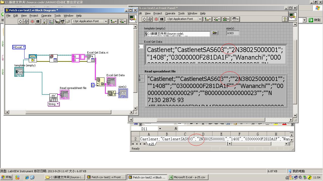Image resolution: width=323 pixels, height=181 pixels.
Task: Open Align Objects dropdown in Block Diagram
Action: pos(114,21)
